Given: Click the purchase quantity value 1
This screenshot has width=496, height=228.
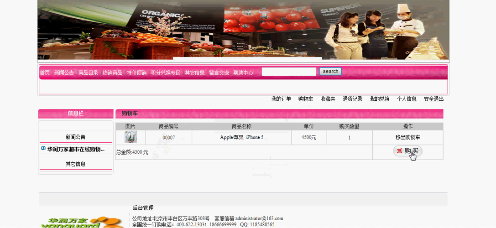Looking at the screenshot, I should click(x=350, y=138).
